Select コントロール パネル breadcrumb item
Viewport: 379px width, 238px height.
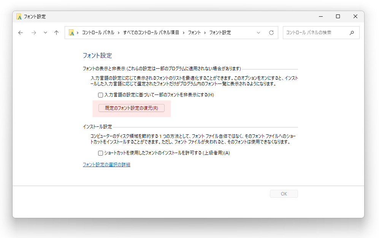pos(98,33)
